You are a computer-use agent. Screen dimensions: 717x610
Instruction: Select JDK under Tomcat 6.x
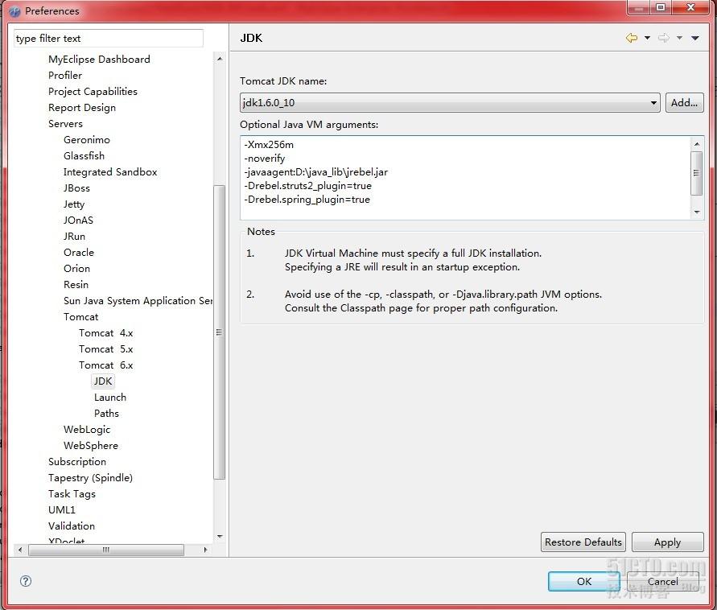pyautogui.click(x=103, y=381)
